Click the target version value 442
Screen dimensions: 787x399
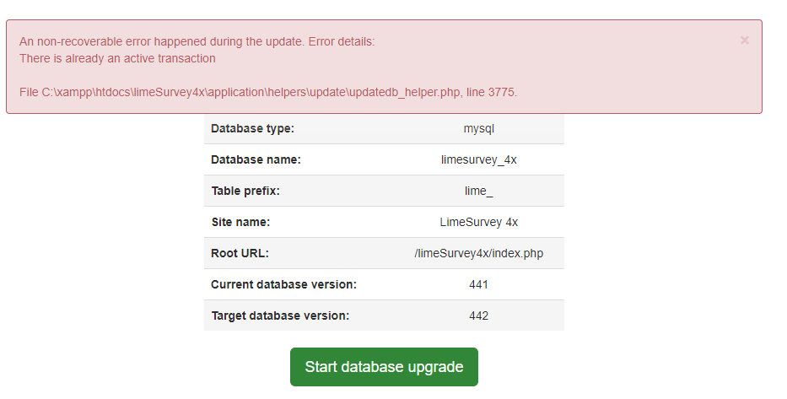pyautogui.click(x=478, y=315)
